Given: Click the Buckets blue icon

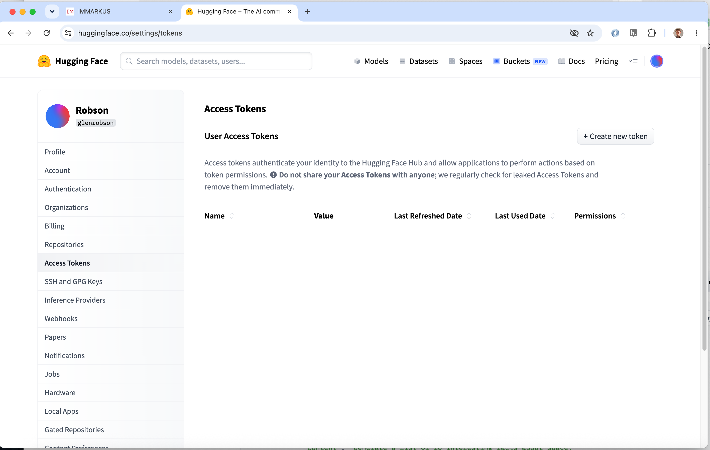Looking at the screenshot, I should (x=497, y=61).
